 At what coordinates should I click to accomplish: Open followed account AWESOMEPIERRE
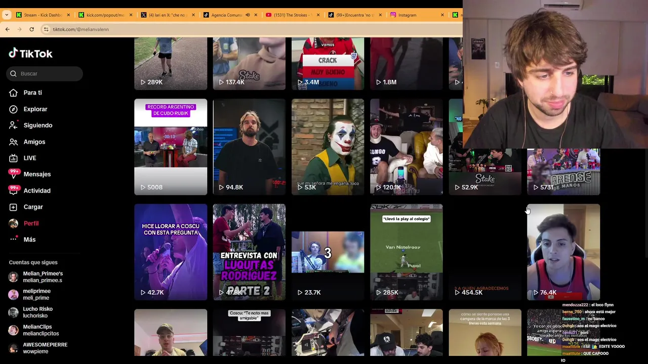(x=45, y=348)
